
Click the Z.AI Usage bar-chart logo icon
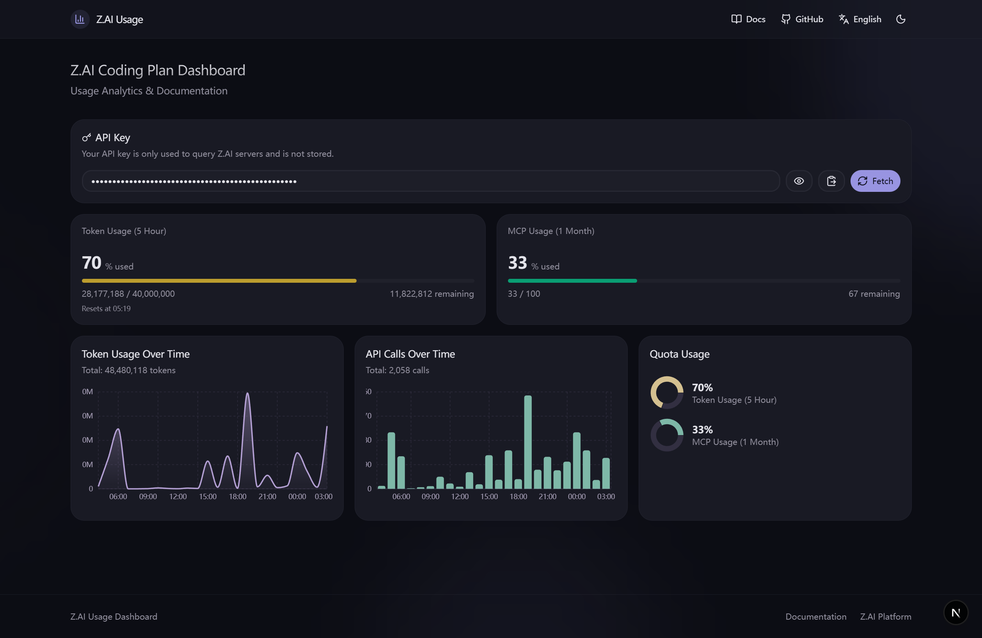click(x=80, y=19)
